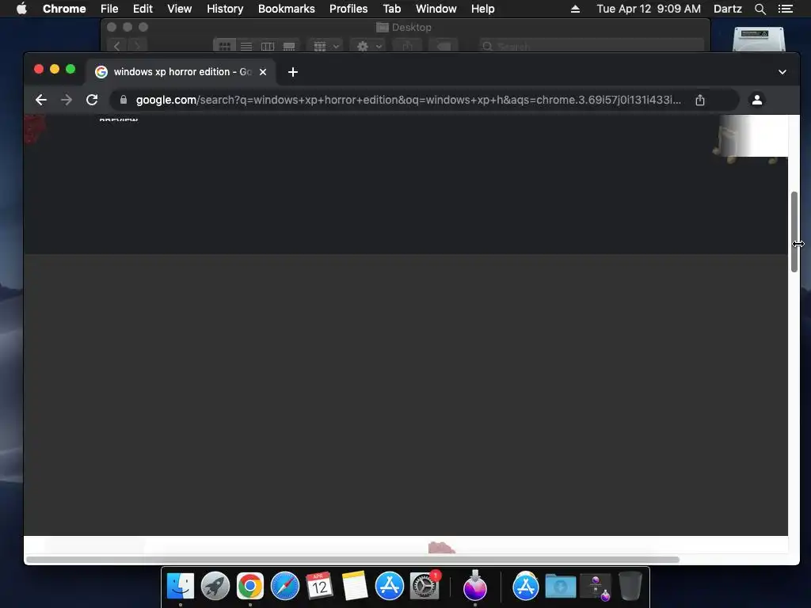The image size is (811, 608).
Task: Open Finder group-by dropdown
Action: [326, 46]
